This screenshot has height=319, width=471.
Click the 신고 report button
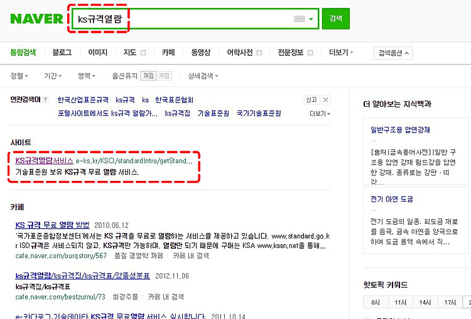(x=311, y=100)
